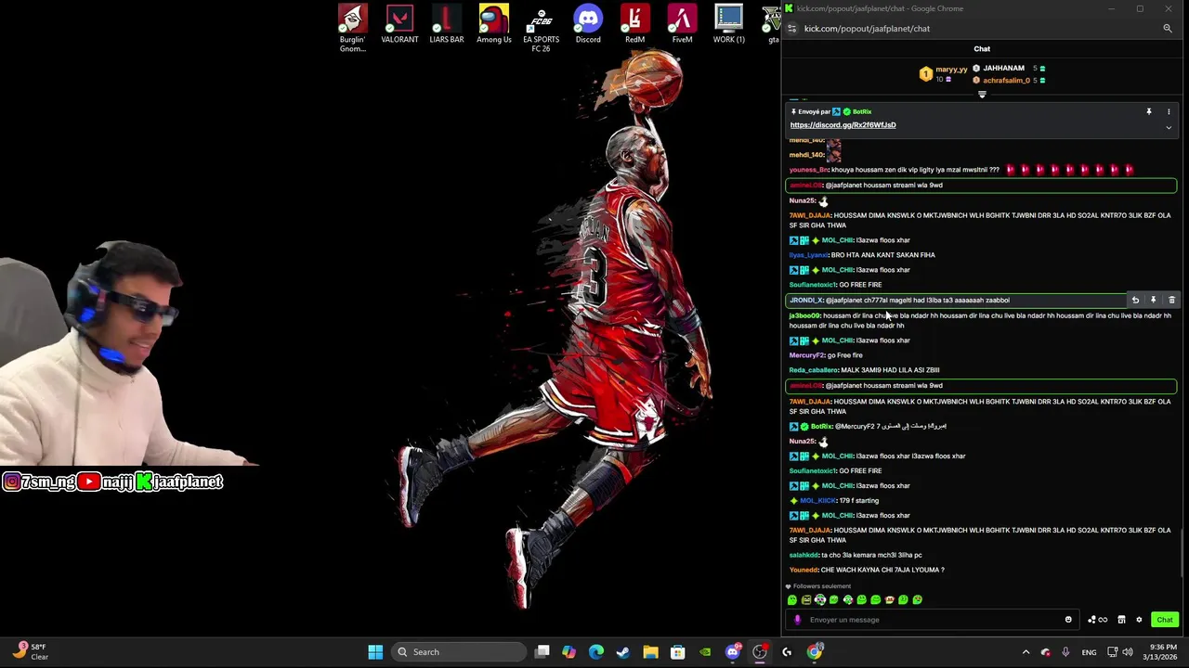1189x668 pixels.
Task: Open the Windows Start menu
Action: click(375, 652)
